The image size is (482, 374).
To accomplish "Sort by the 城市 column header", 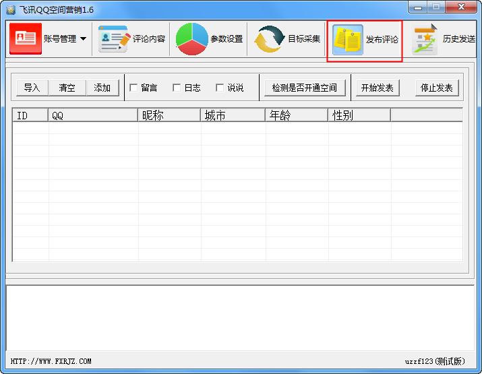I will [233, 115].
